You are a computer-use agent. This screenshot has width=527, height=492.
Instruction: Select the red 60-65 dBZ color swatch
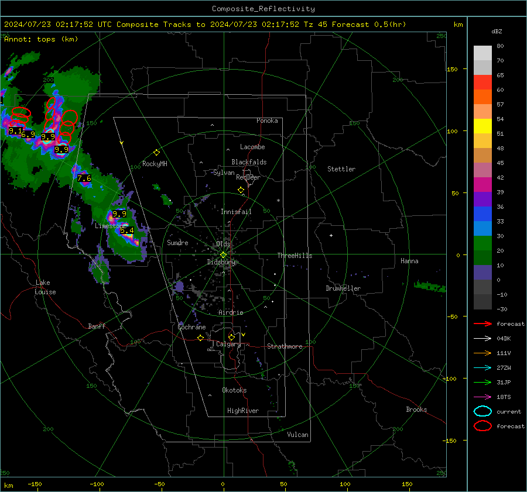(482, 82)
